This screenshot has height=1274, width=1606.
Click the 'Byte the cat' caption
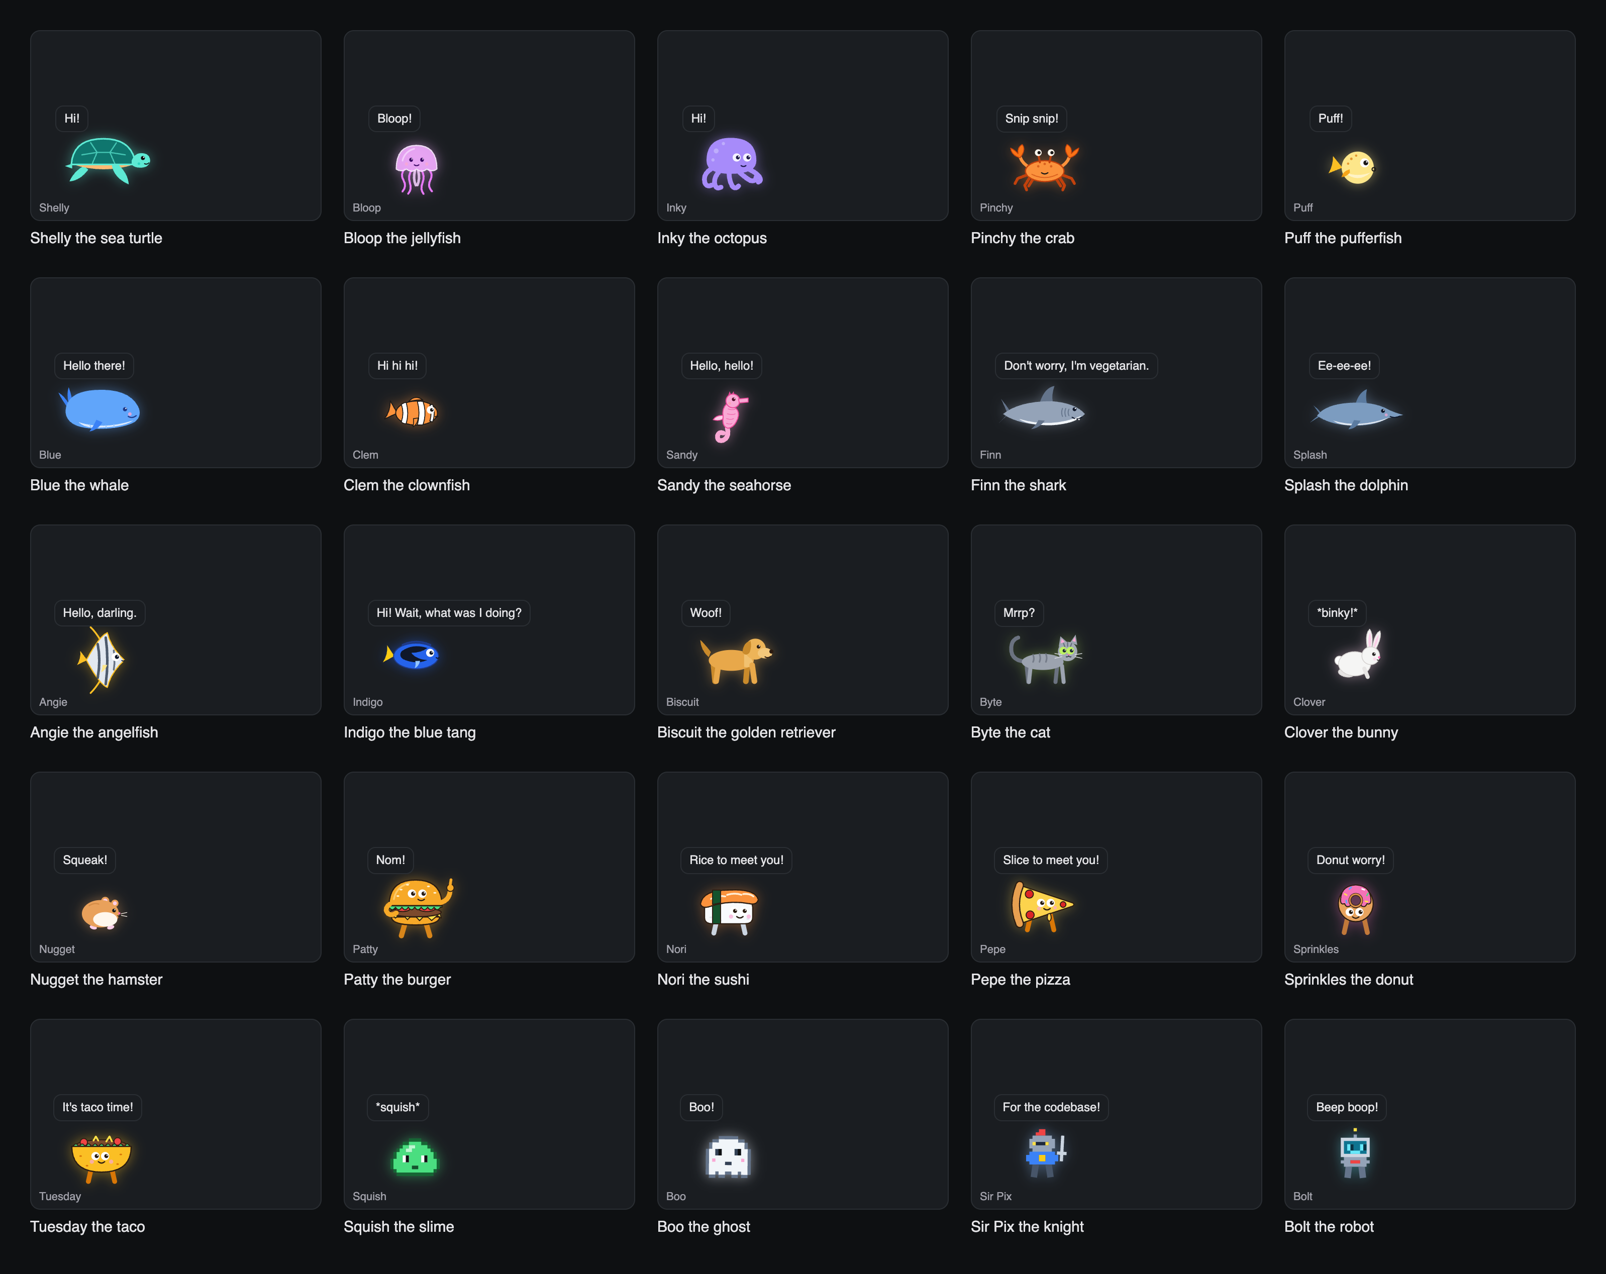pos(1010,732)
